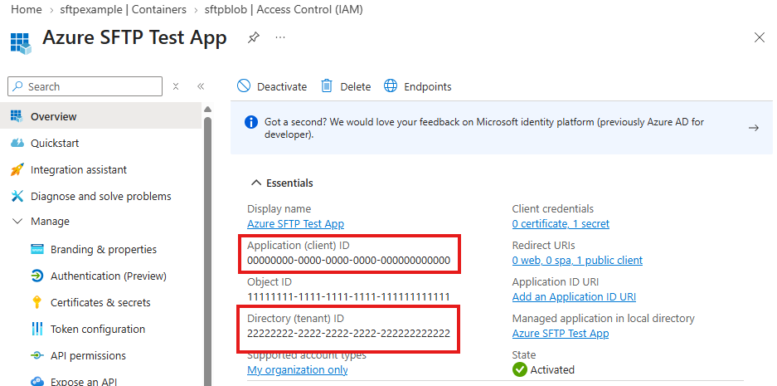
Task: Click the Delete trash icon button
Action: point(346,86)
